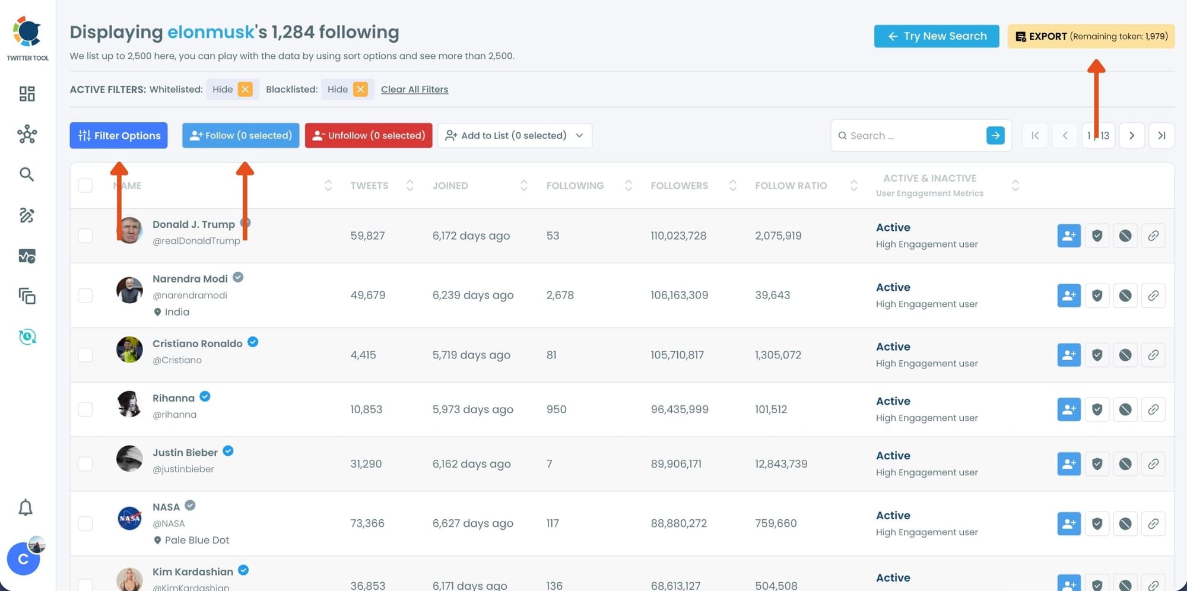Open Filter Options panel
Image resolution: width=1187 pixels, height=591 pixels.
(x=119, y=135)
